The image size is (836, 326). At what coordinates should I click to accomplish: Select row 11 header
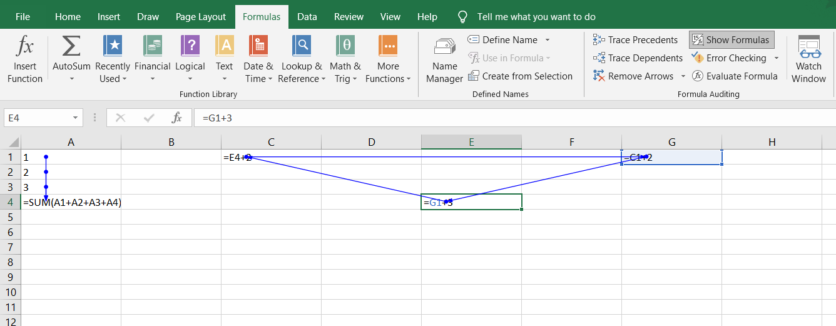[x=10, y=307]
